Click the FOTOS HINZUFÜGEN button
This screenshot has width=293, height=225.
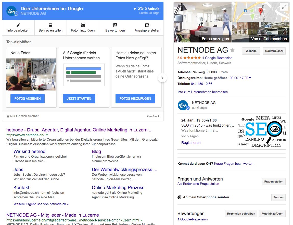(135, 99)
